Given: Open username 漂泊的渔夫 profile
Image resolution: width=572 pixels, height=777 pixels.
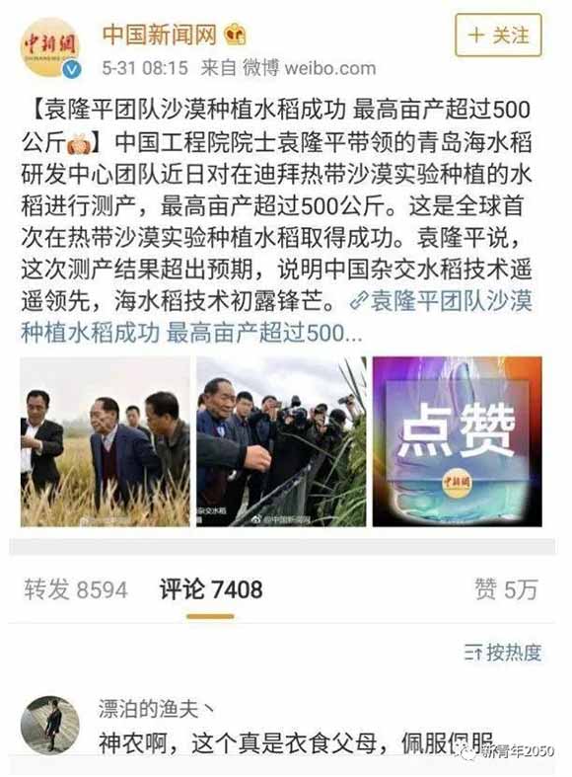Looking at the screenshot, I should 156,709.
